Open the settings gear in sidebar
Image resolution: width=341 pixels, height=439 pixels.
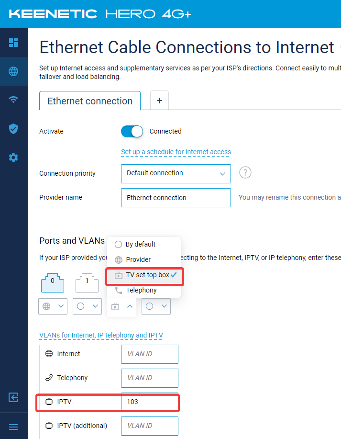pyautogui.click(x=13, y=158)
